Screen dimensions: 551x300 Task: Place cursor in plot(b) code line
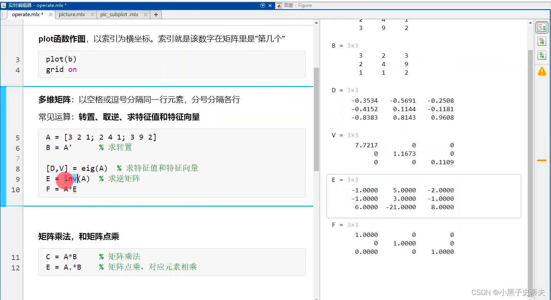[x=61, y=59]
